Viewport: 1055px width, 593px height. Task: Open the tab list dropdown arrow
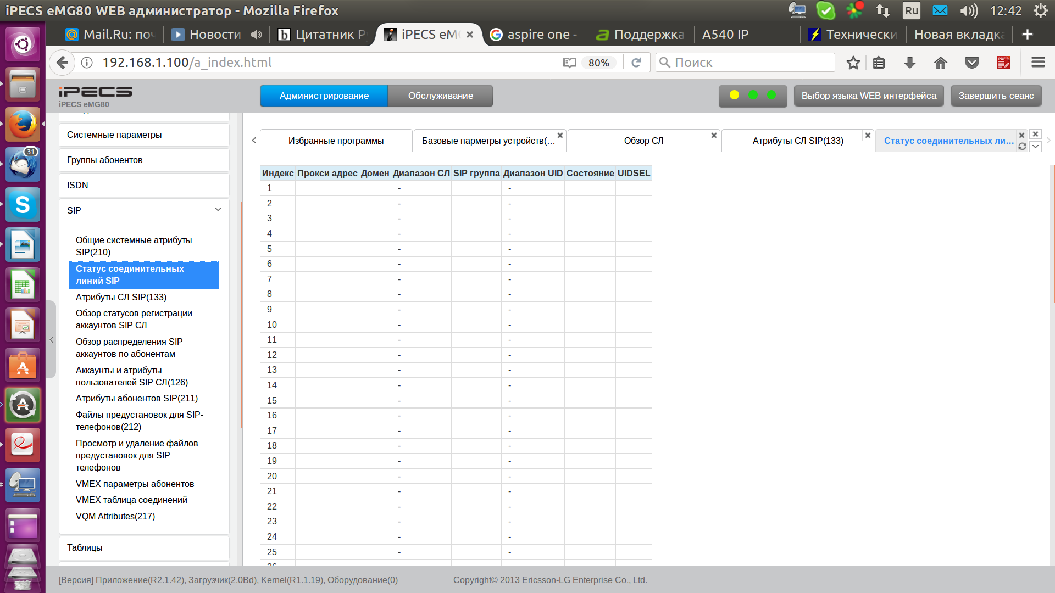click(1035, 147)
